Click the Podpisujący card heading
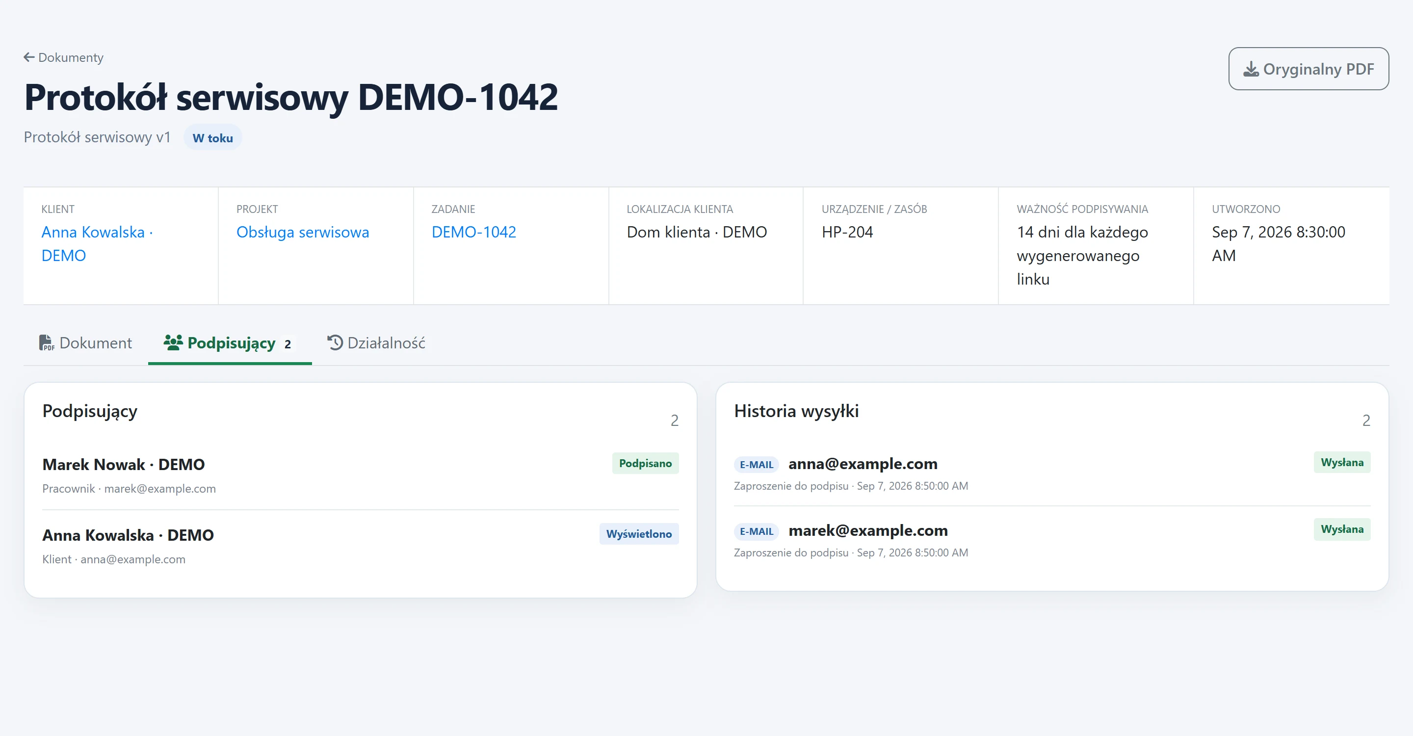1413x736 pixels. click(x=90, y=411)
